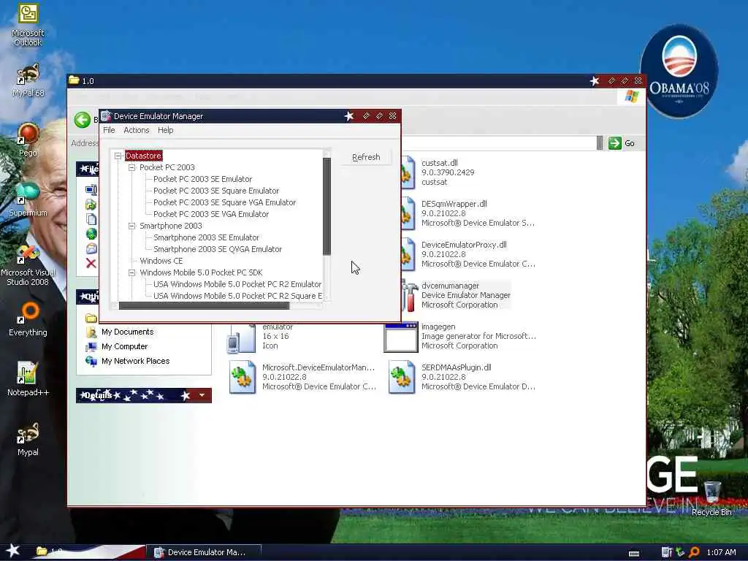Select Pocket PC 2003 SE VGA Emulator
This screenshot has width=748, height=561.
click(211, 214)
